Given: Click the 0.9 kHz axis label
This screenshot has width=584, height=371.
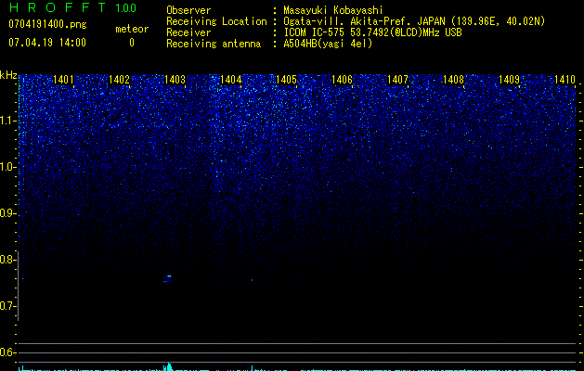Looking at the screenshot, I should [x=7, y=213].
